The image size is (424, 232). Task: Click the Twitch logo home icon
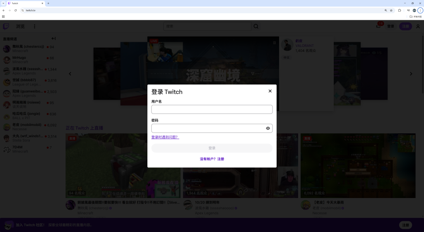[6, 27]
